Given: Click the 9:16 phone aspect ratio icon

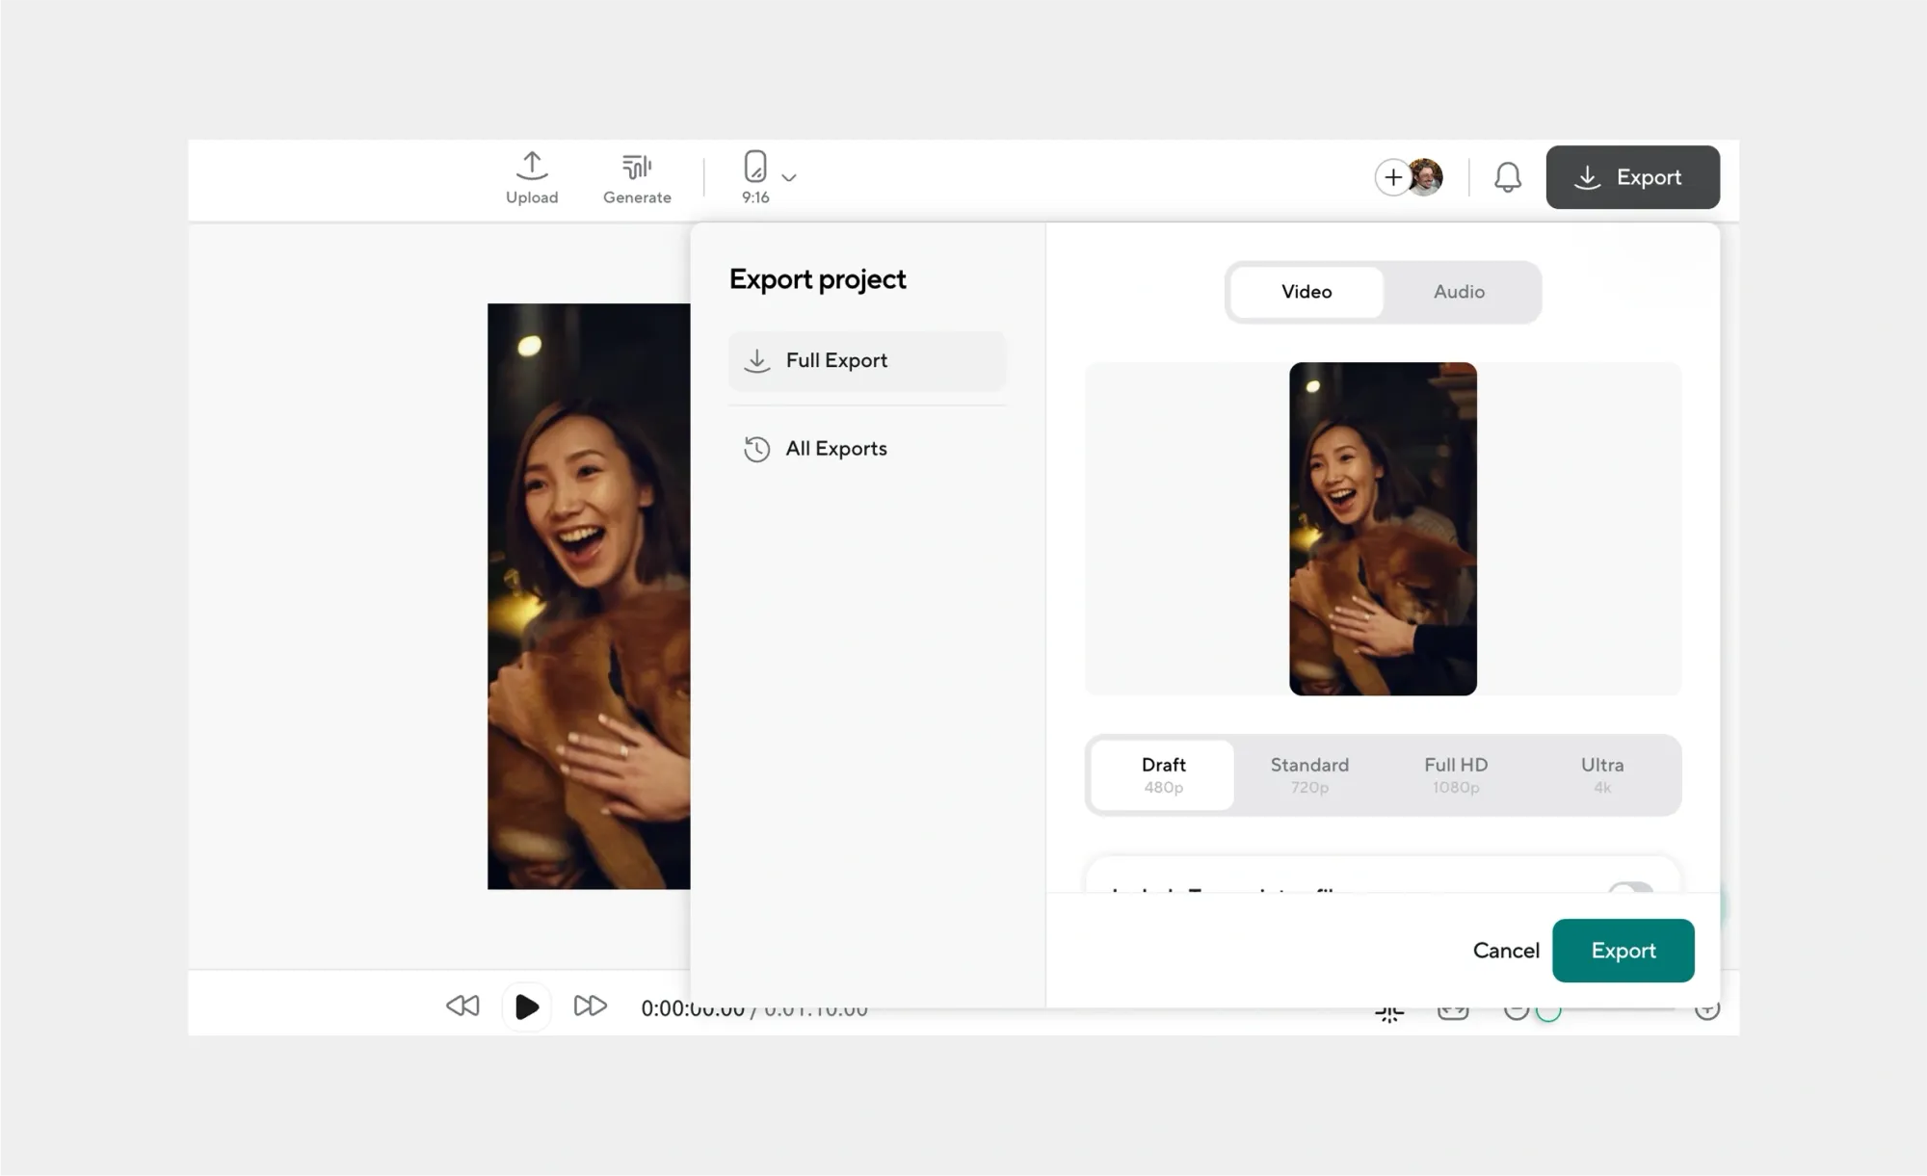Looking at the screenshot, I should 755,168.
